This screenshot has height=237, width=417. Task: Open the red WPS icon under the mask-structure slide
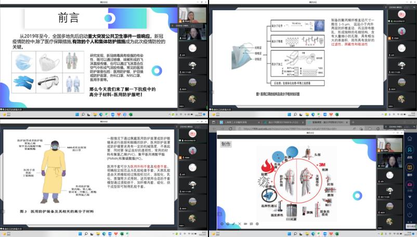[331, 115]
